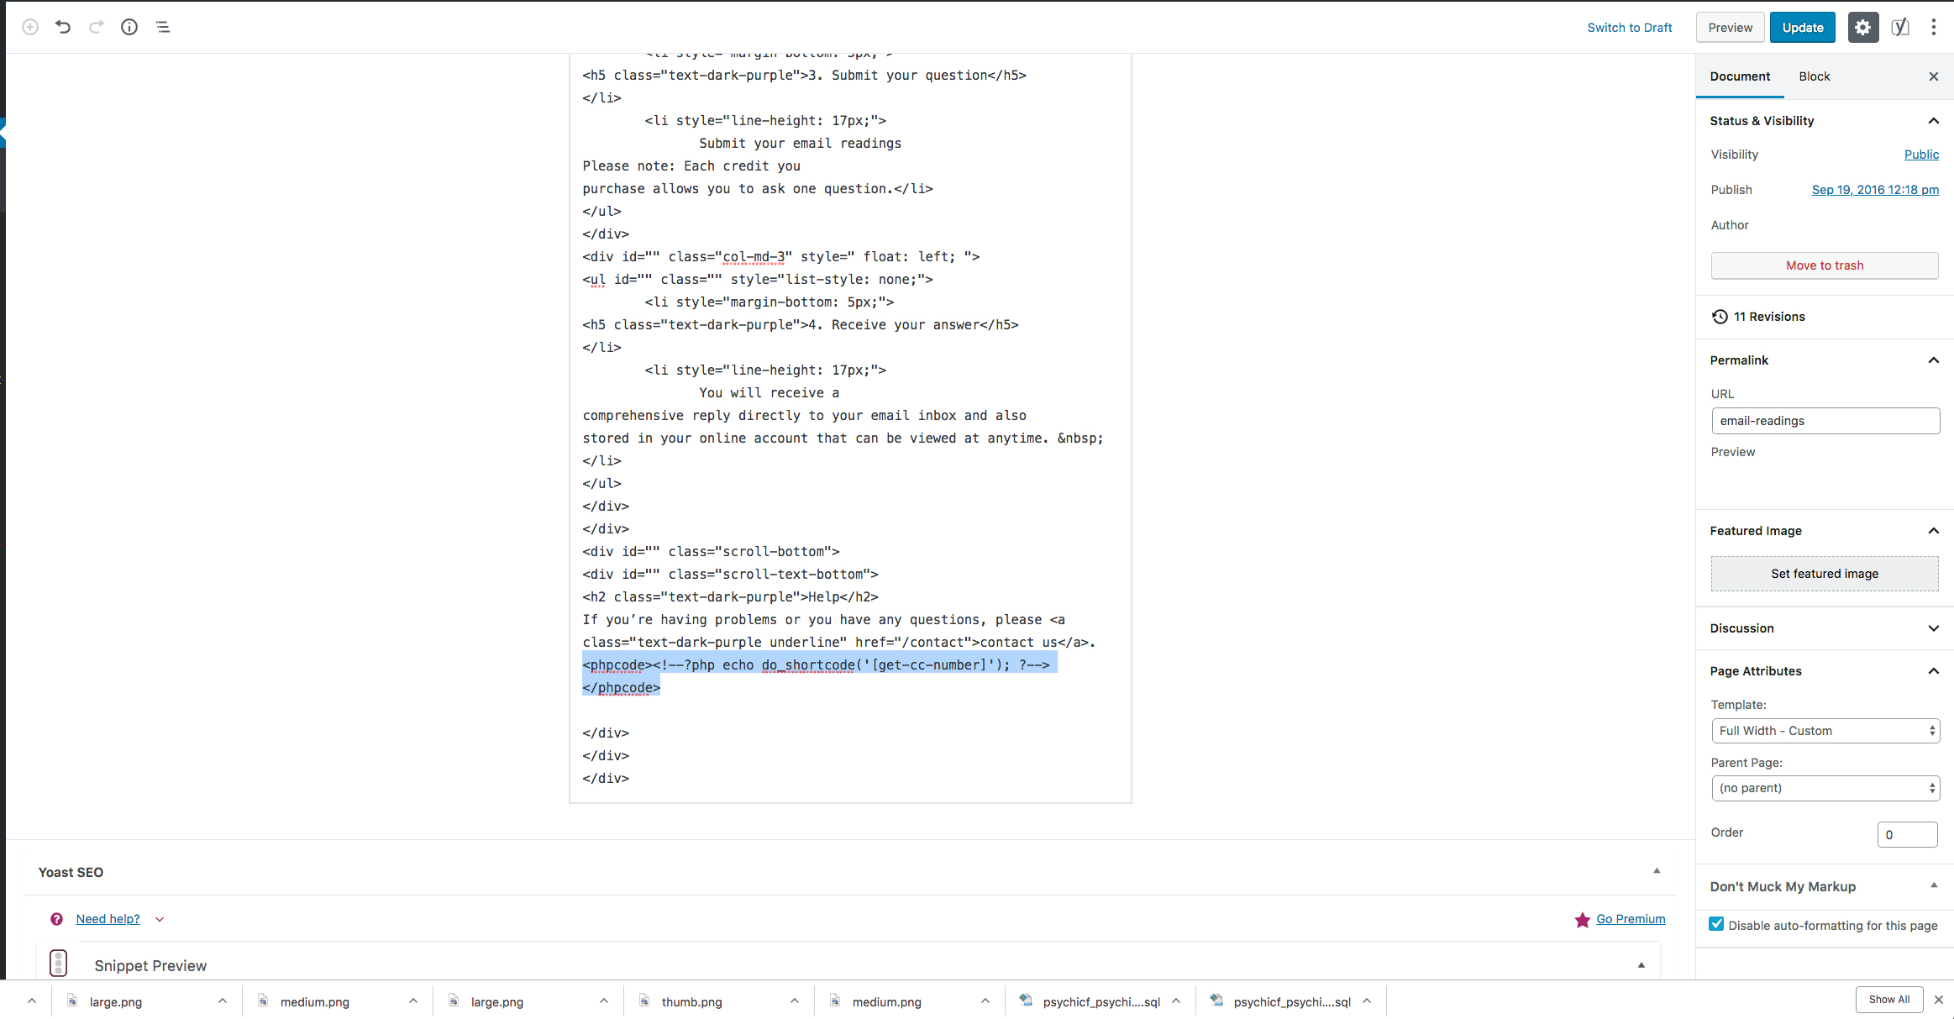The height and width of the screenshot is (1019, 1954).
Task: Click the Preview button
Action: 1731,28
